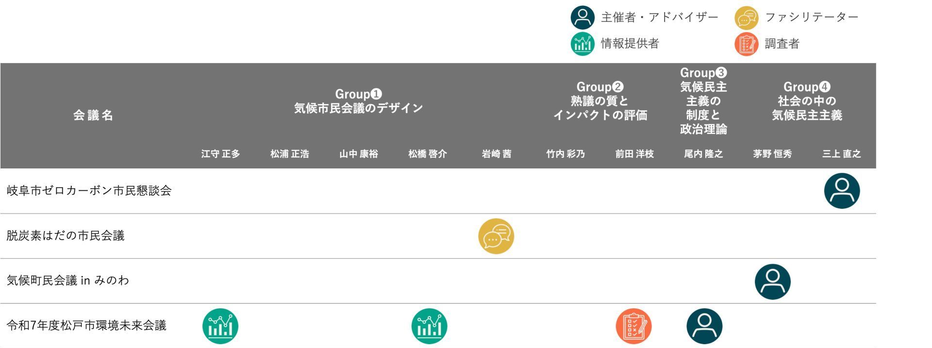The width and height of the screenshot is (932, 348).
Task: Click 岩崎 茜's facilitator icon for はだの meeting
Action: [496, 236]
